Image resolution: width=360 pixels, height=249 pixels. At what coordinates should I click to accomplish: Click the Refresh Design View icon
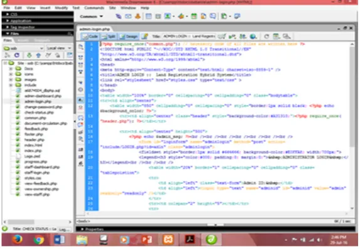(x=267, y=36)
